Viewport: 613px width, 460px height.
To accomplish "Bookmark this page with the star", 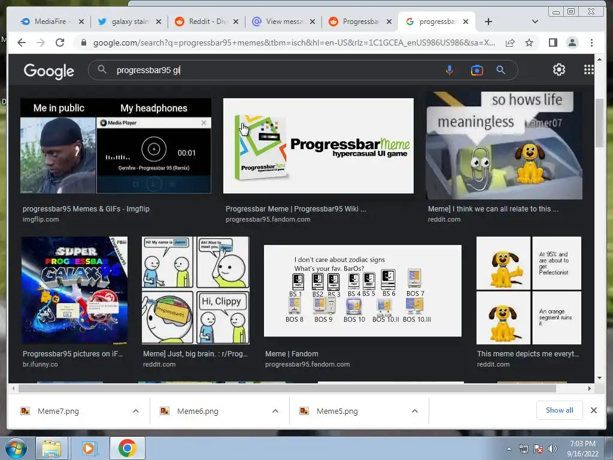I will point(529,43).
